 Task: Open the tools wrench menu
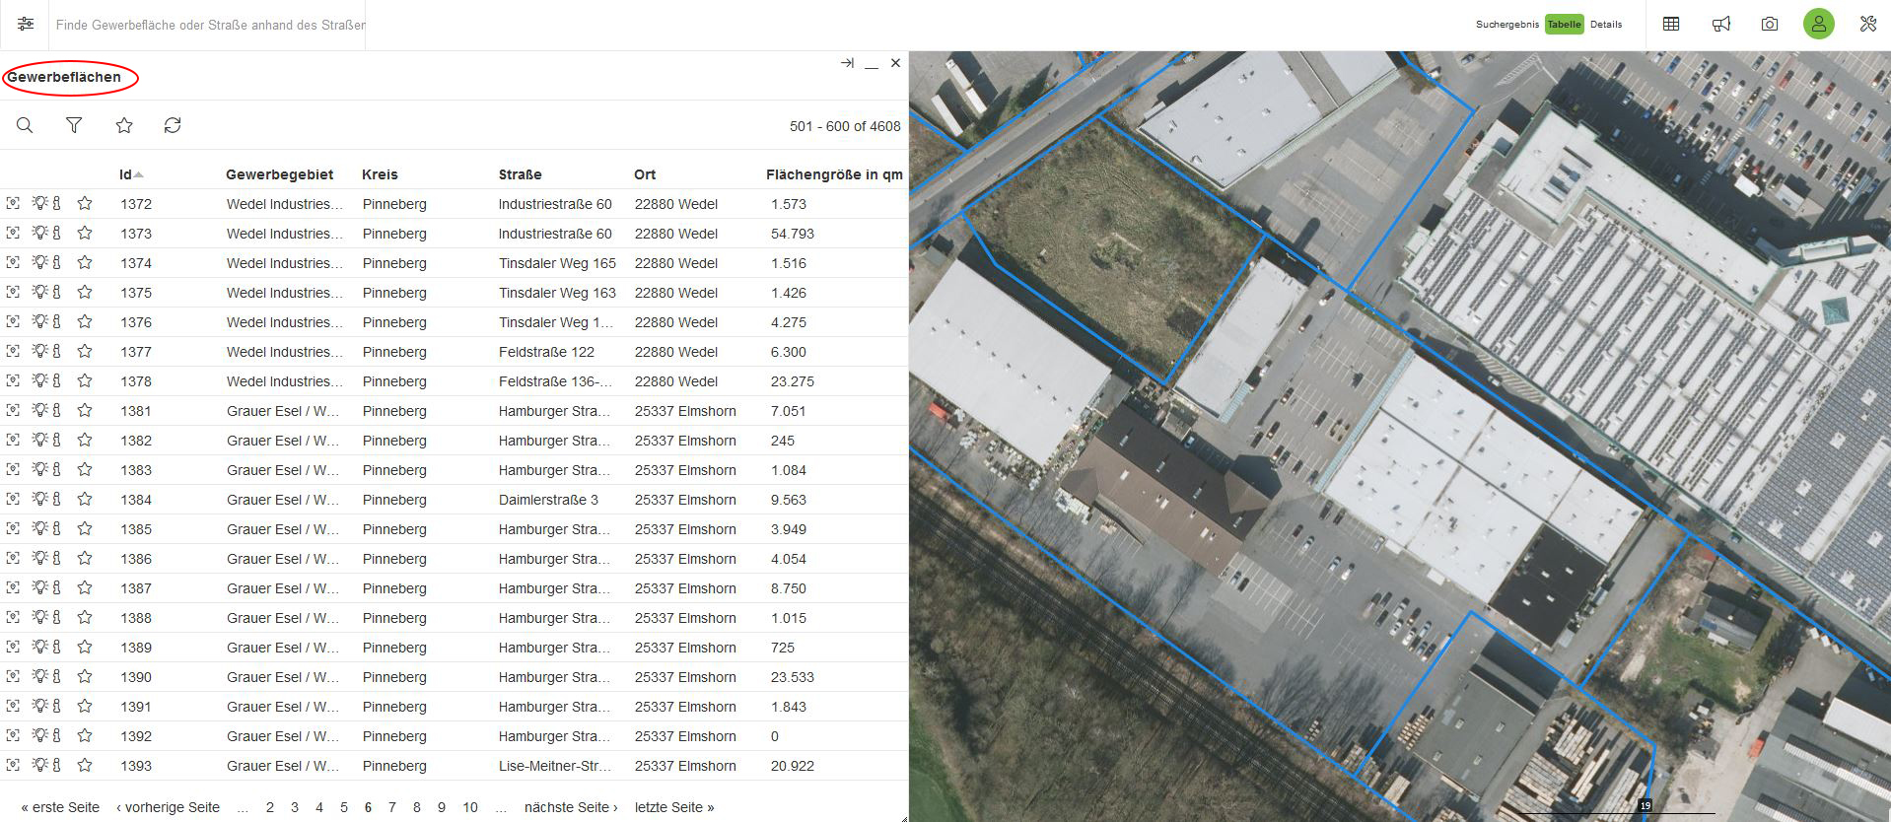[x=1867, y=25]
